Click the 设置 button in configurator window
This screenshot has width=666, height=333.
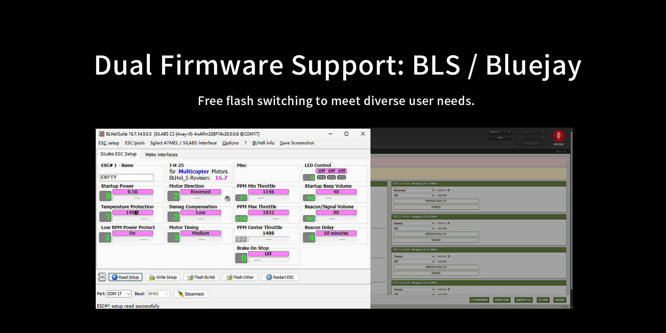pos(500,138)
